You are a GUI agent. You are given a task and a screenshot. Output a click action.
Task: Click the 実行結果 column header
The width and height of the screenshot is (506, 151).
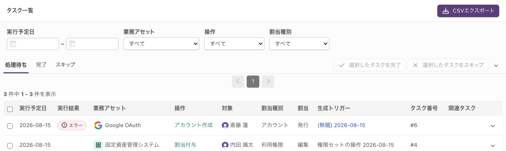point(68,108)
